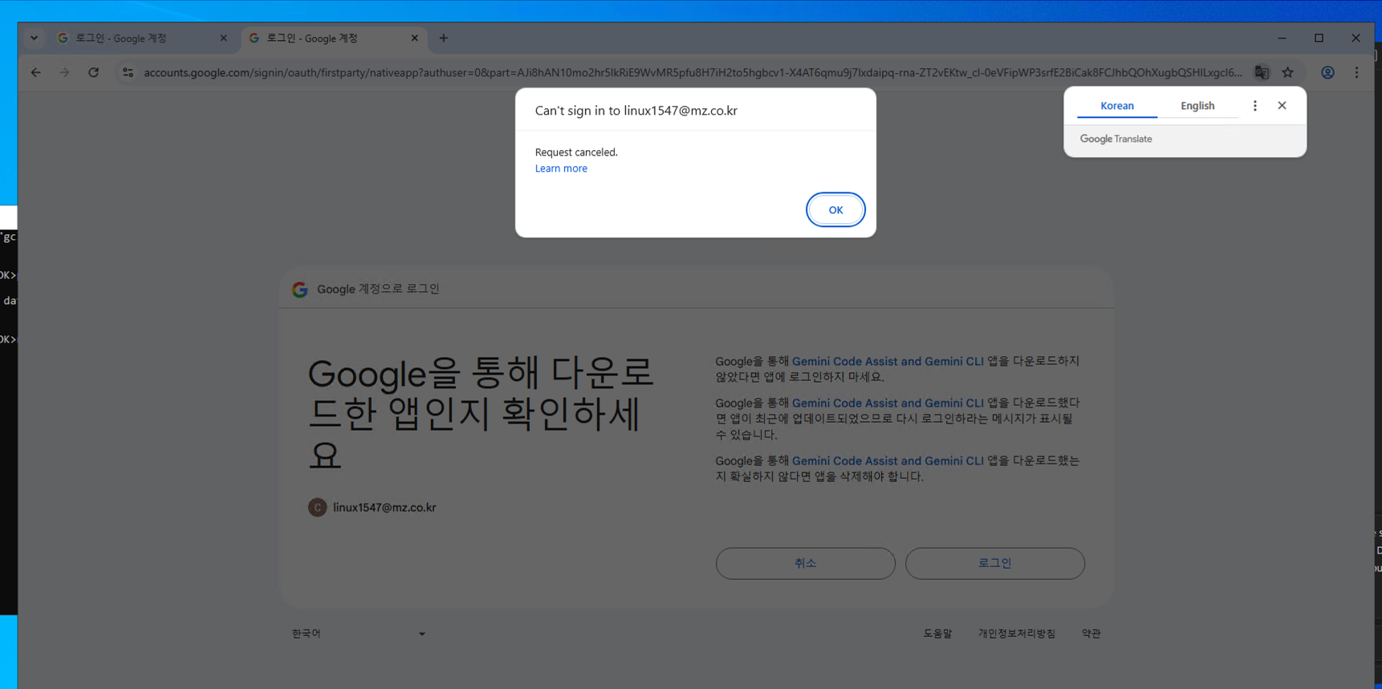Click OK in the sign-in error dialog
Viewport: 1382px width, 689px height.
point(835,209)
